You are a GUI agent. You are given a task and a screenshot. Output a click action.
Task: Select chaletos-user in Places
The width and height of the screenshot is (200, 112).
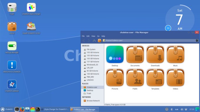coord(92,87)
